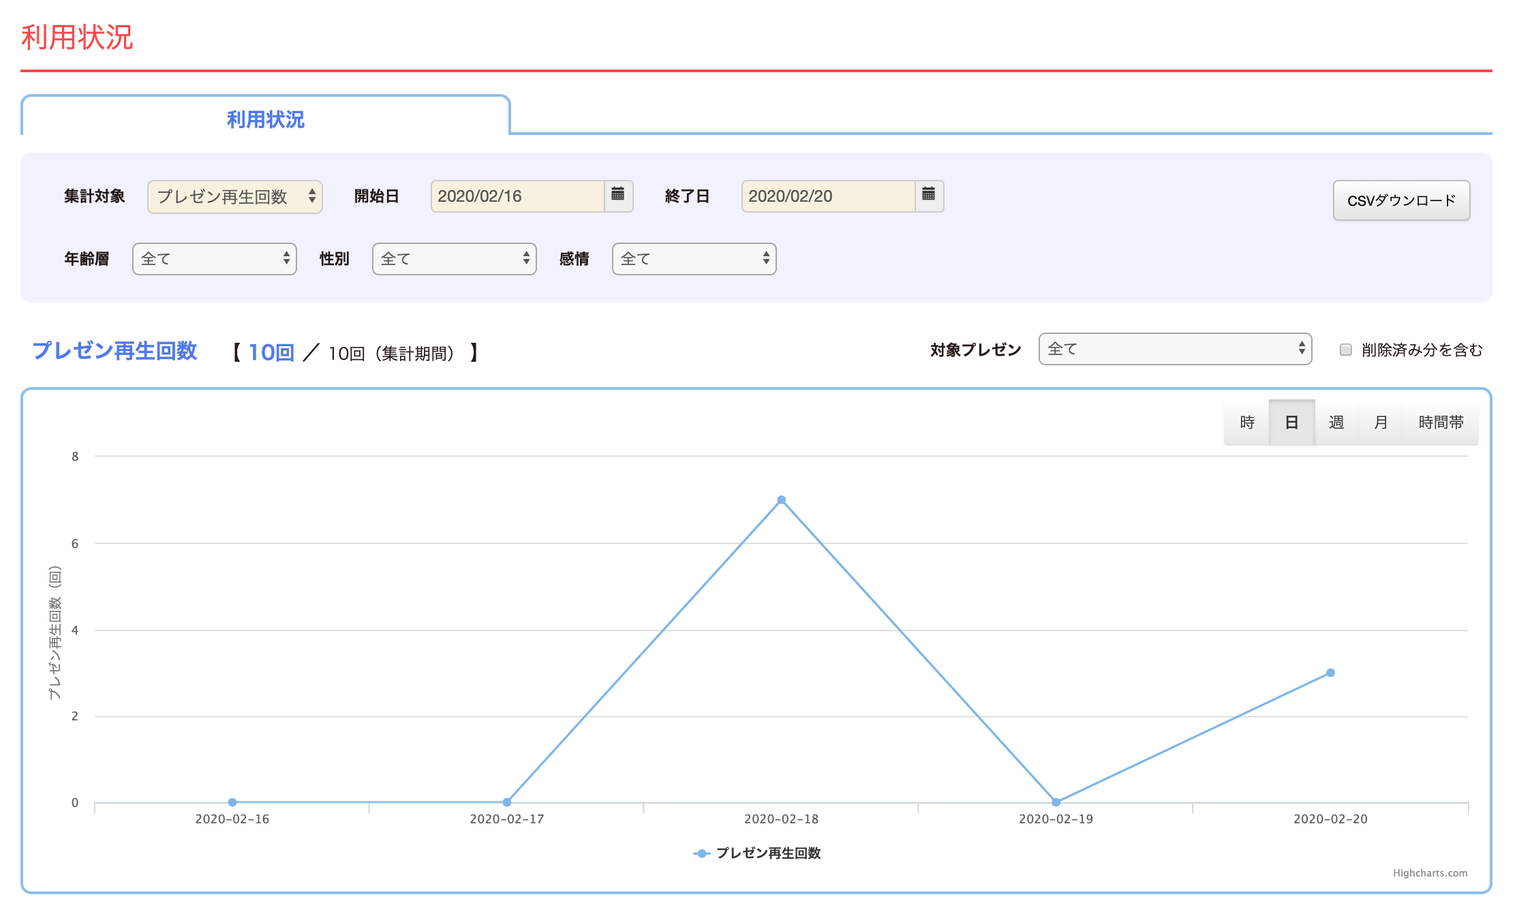Click the blue 10回 count text
The image size is (1517, 916).
click(x=271, y=352)
